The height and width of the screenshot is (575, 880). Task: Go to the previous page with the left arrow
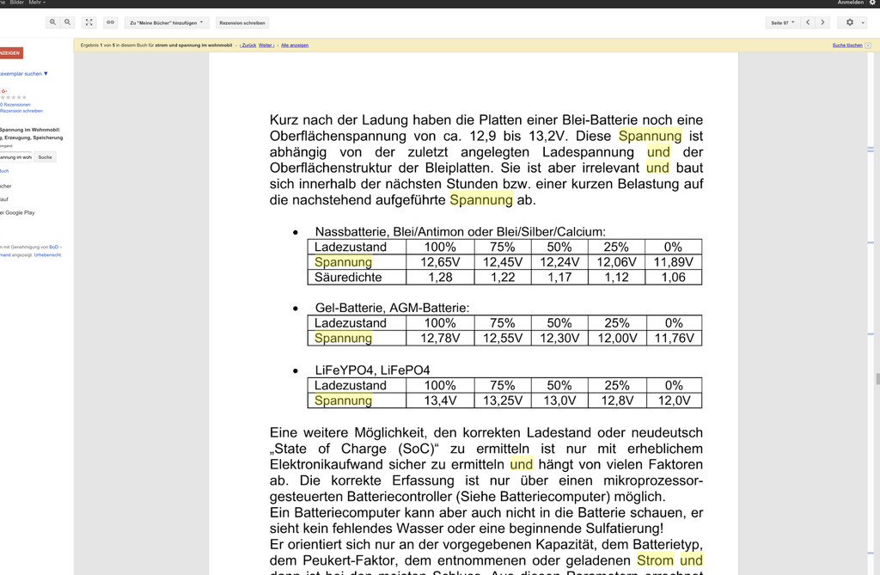pyautogui.click(x=808, y=22)
